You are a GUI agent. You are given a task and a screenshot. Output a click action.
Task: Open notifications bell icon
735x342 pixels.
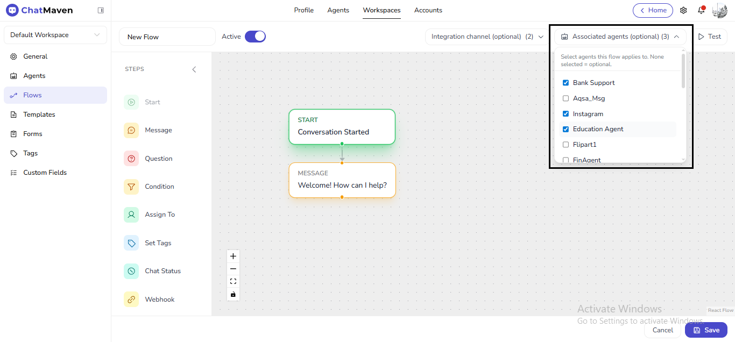tap(701, 10)
